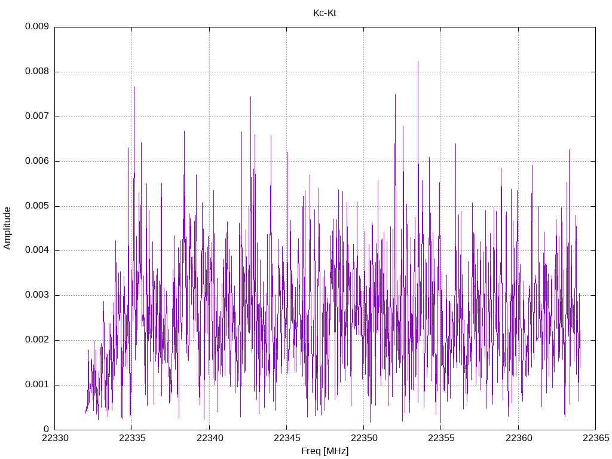The height and width of the screenshot is (459, 612).
Task: Click the 0.004 y-axis tick label
Action: [37, 250]
